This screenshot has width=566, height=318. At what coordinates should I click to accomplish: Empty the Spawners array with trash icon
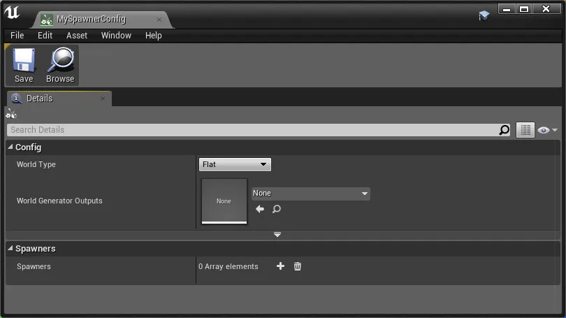(298, 266)
